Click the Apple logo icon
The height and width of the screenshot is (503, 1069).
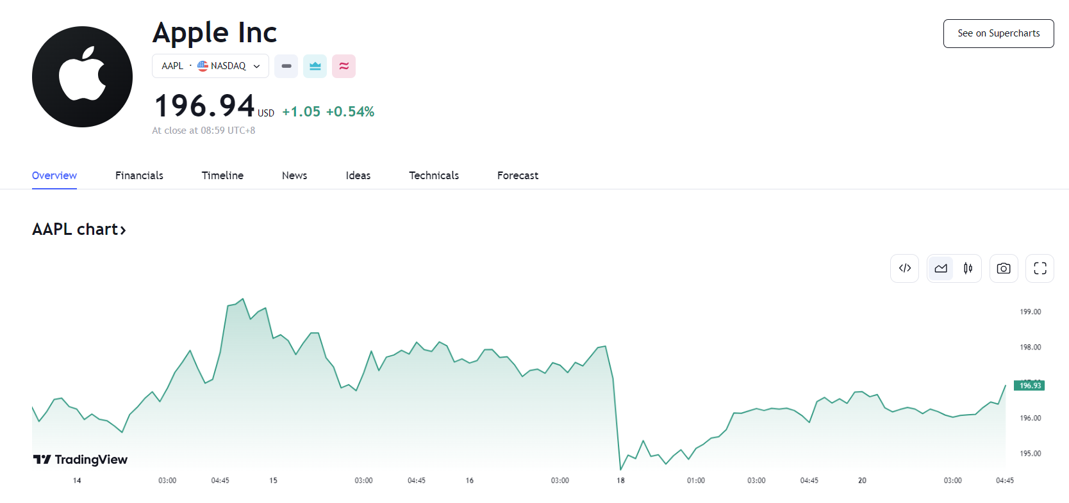(x=82, y=77)
